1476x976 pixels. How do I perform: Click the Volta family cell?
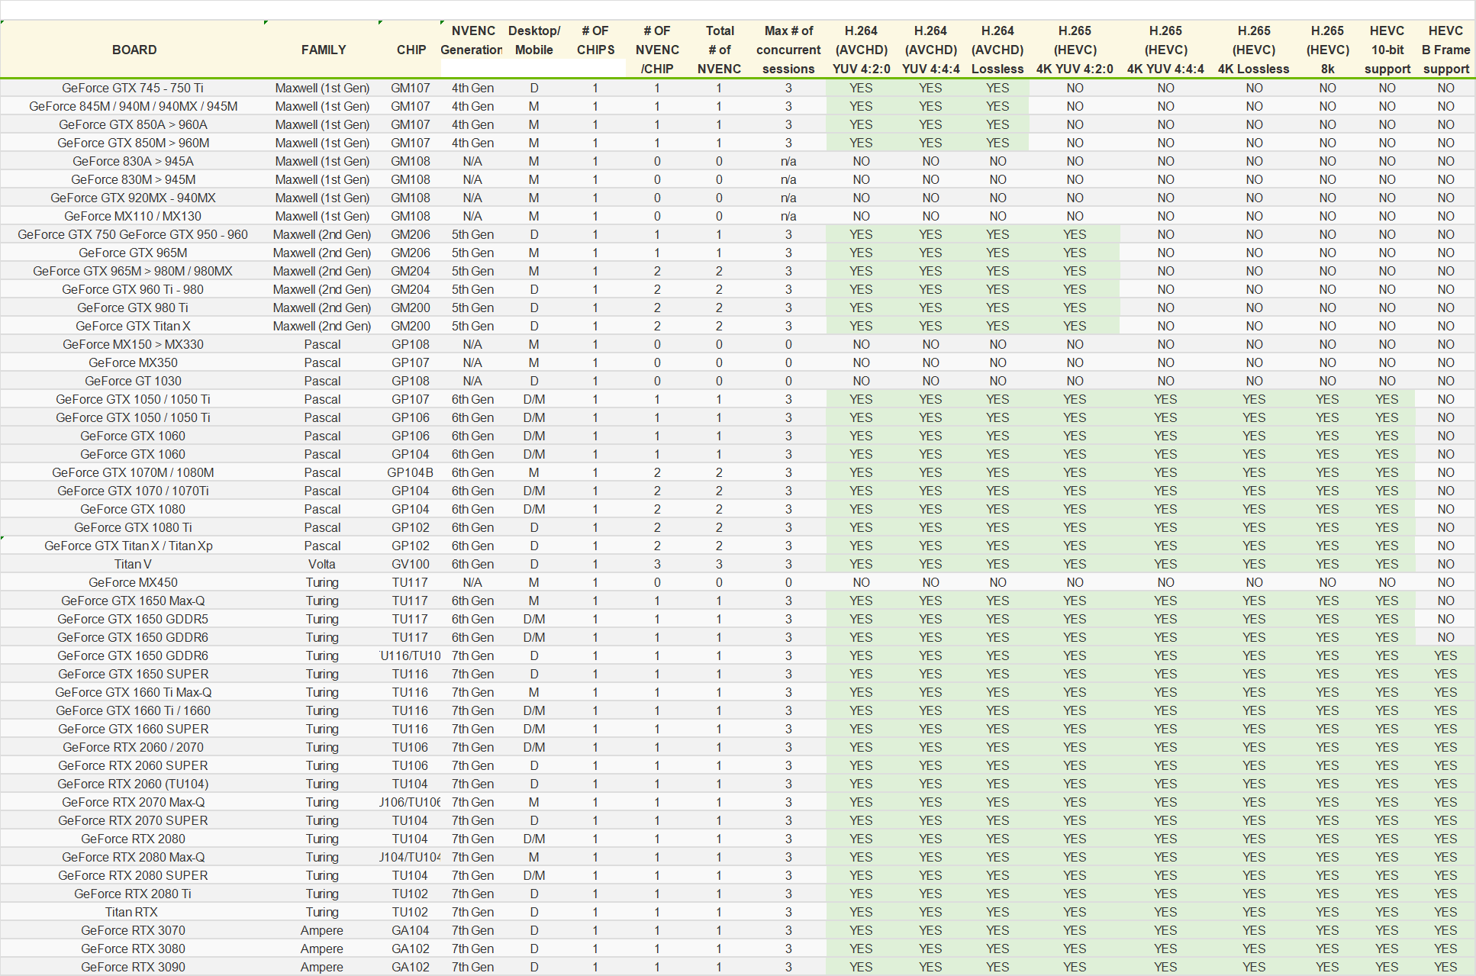322,564
